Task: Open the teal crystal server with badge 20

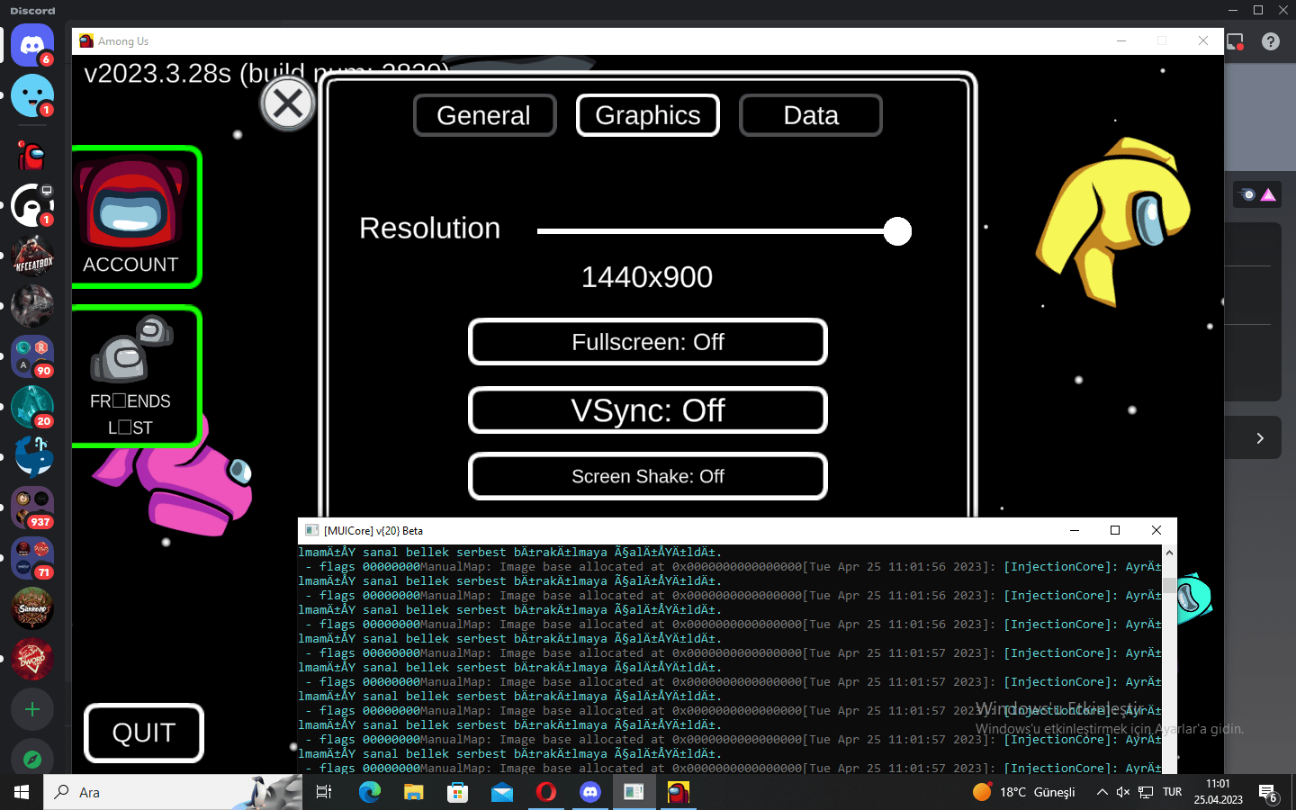Action: pos(32,407)
